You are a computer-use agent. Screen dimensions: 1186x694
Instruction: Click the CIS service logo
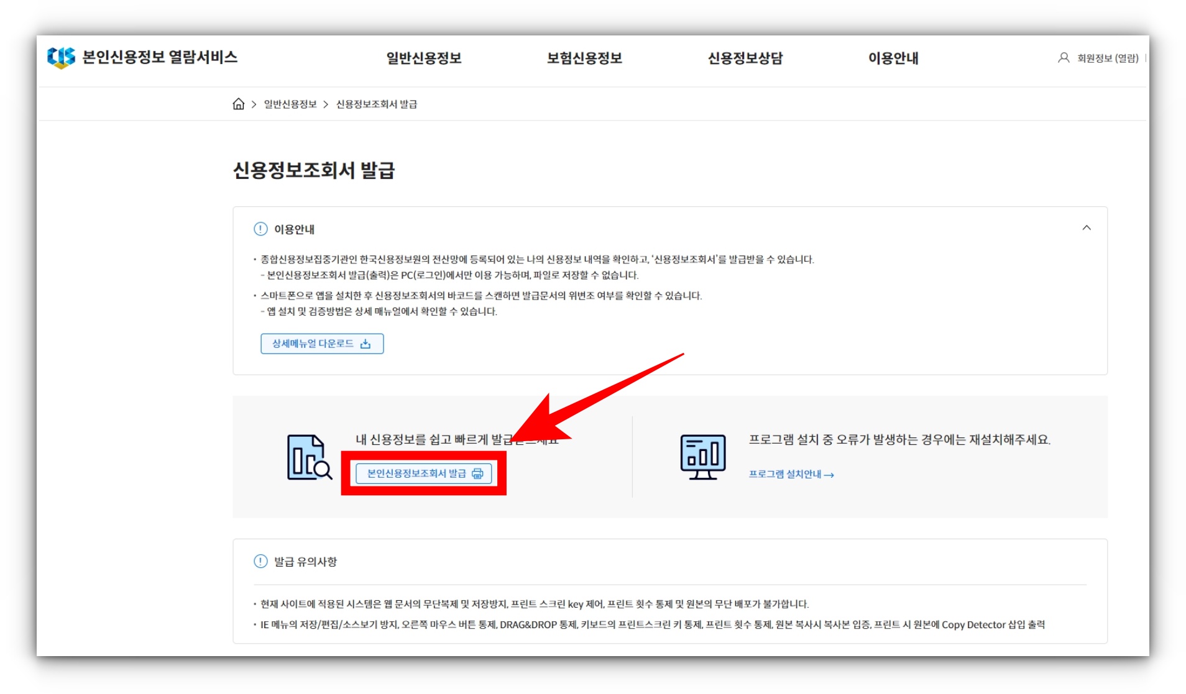pyautogui.click(x=59, y=57)
